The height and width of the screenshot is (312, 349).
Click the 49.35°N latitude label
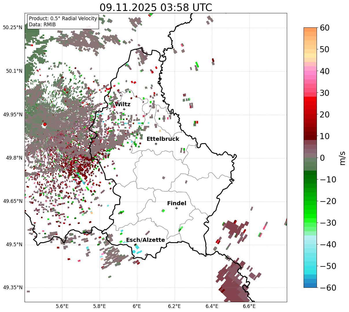click(13, 288)
